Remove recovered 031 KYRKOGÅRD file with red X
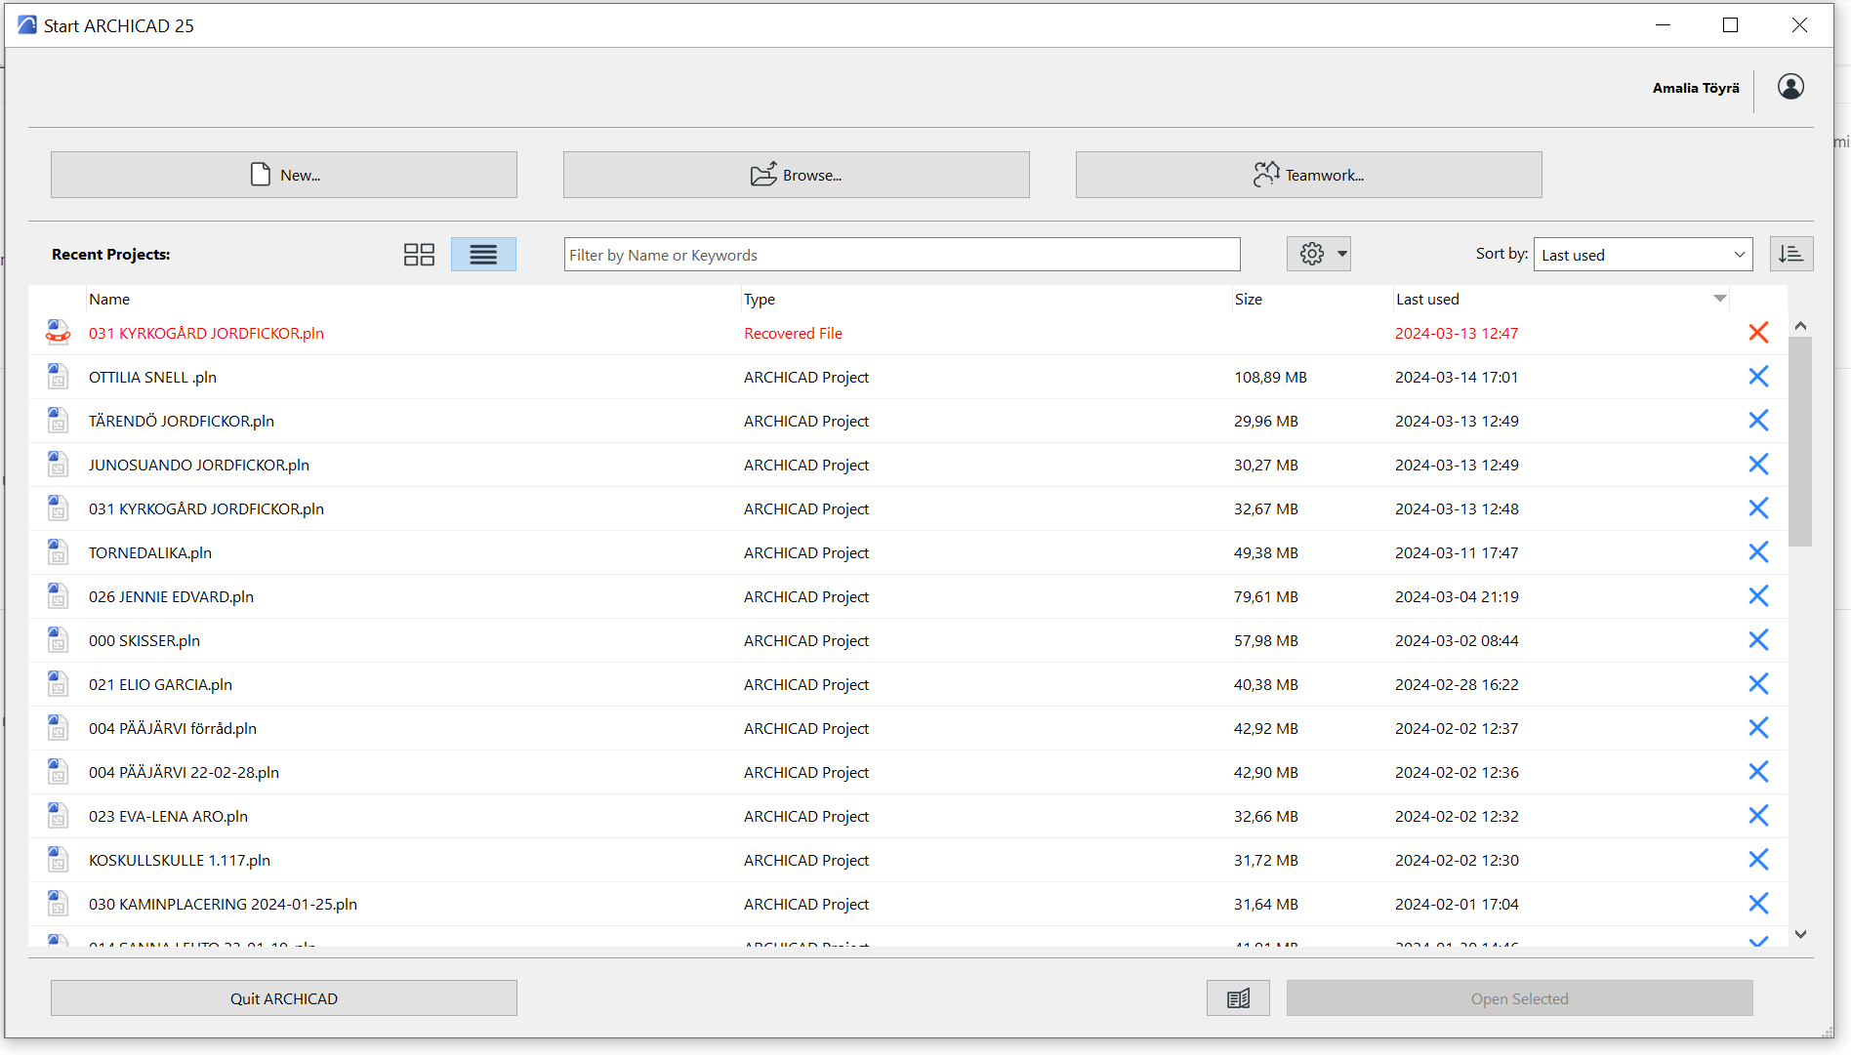The width and height of the screenshot is (1851, 1055). [x=1758, y=333]
